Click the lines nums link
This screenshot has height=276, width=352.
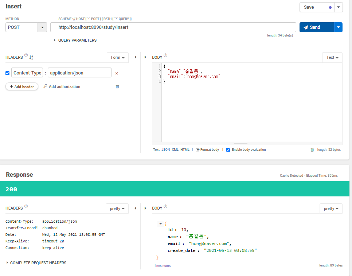(x=163, y=266)
